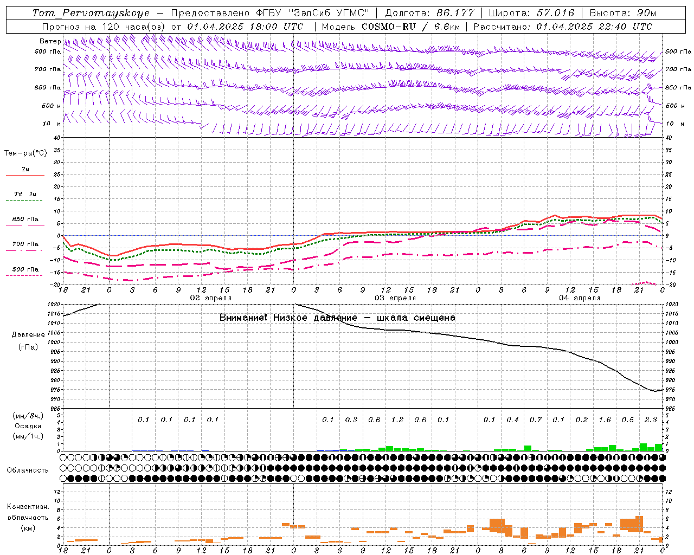Screen dimensions: 694x555
Task: Click the 500 м wind level label on left
Action: pos(52,106)
